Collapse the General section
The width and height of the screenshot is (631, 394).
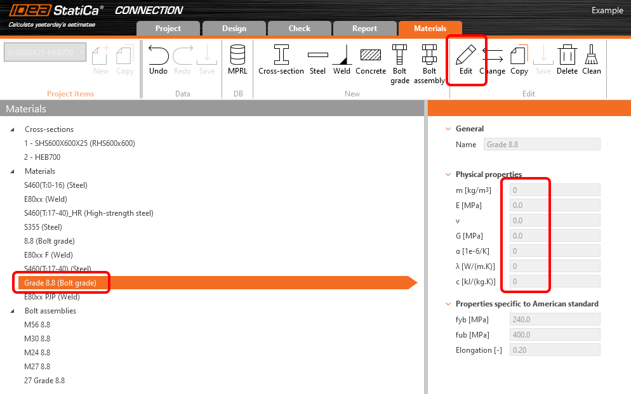(448, 129)
